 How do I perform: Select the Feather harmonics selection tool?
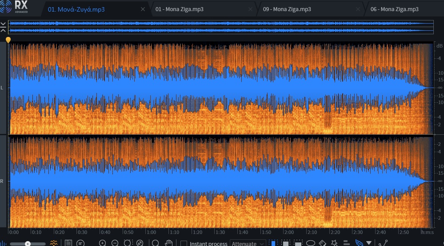359,243
